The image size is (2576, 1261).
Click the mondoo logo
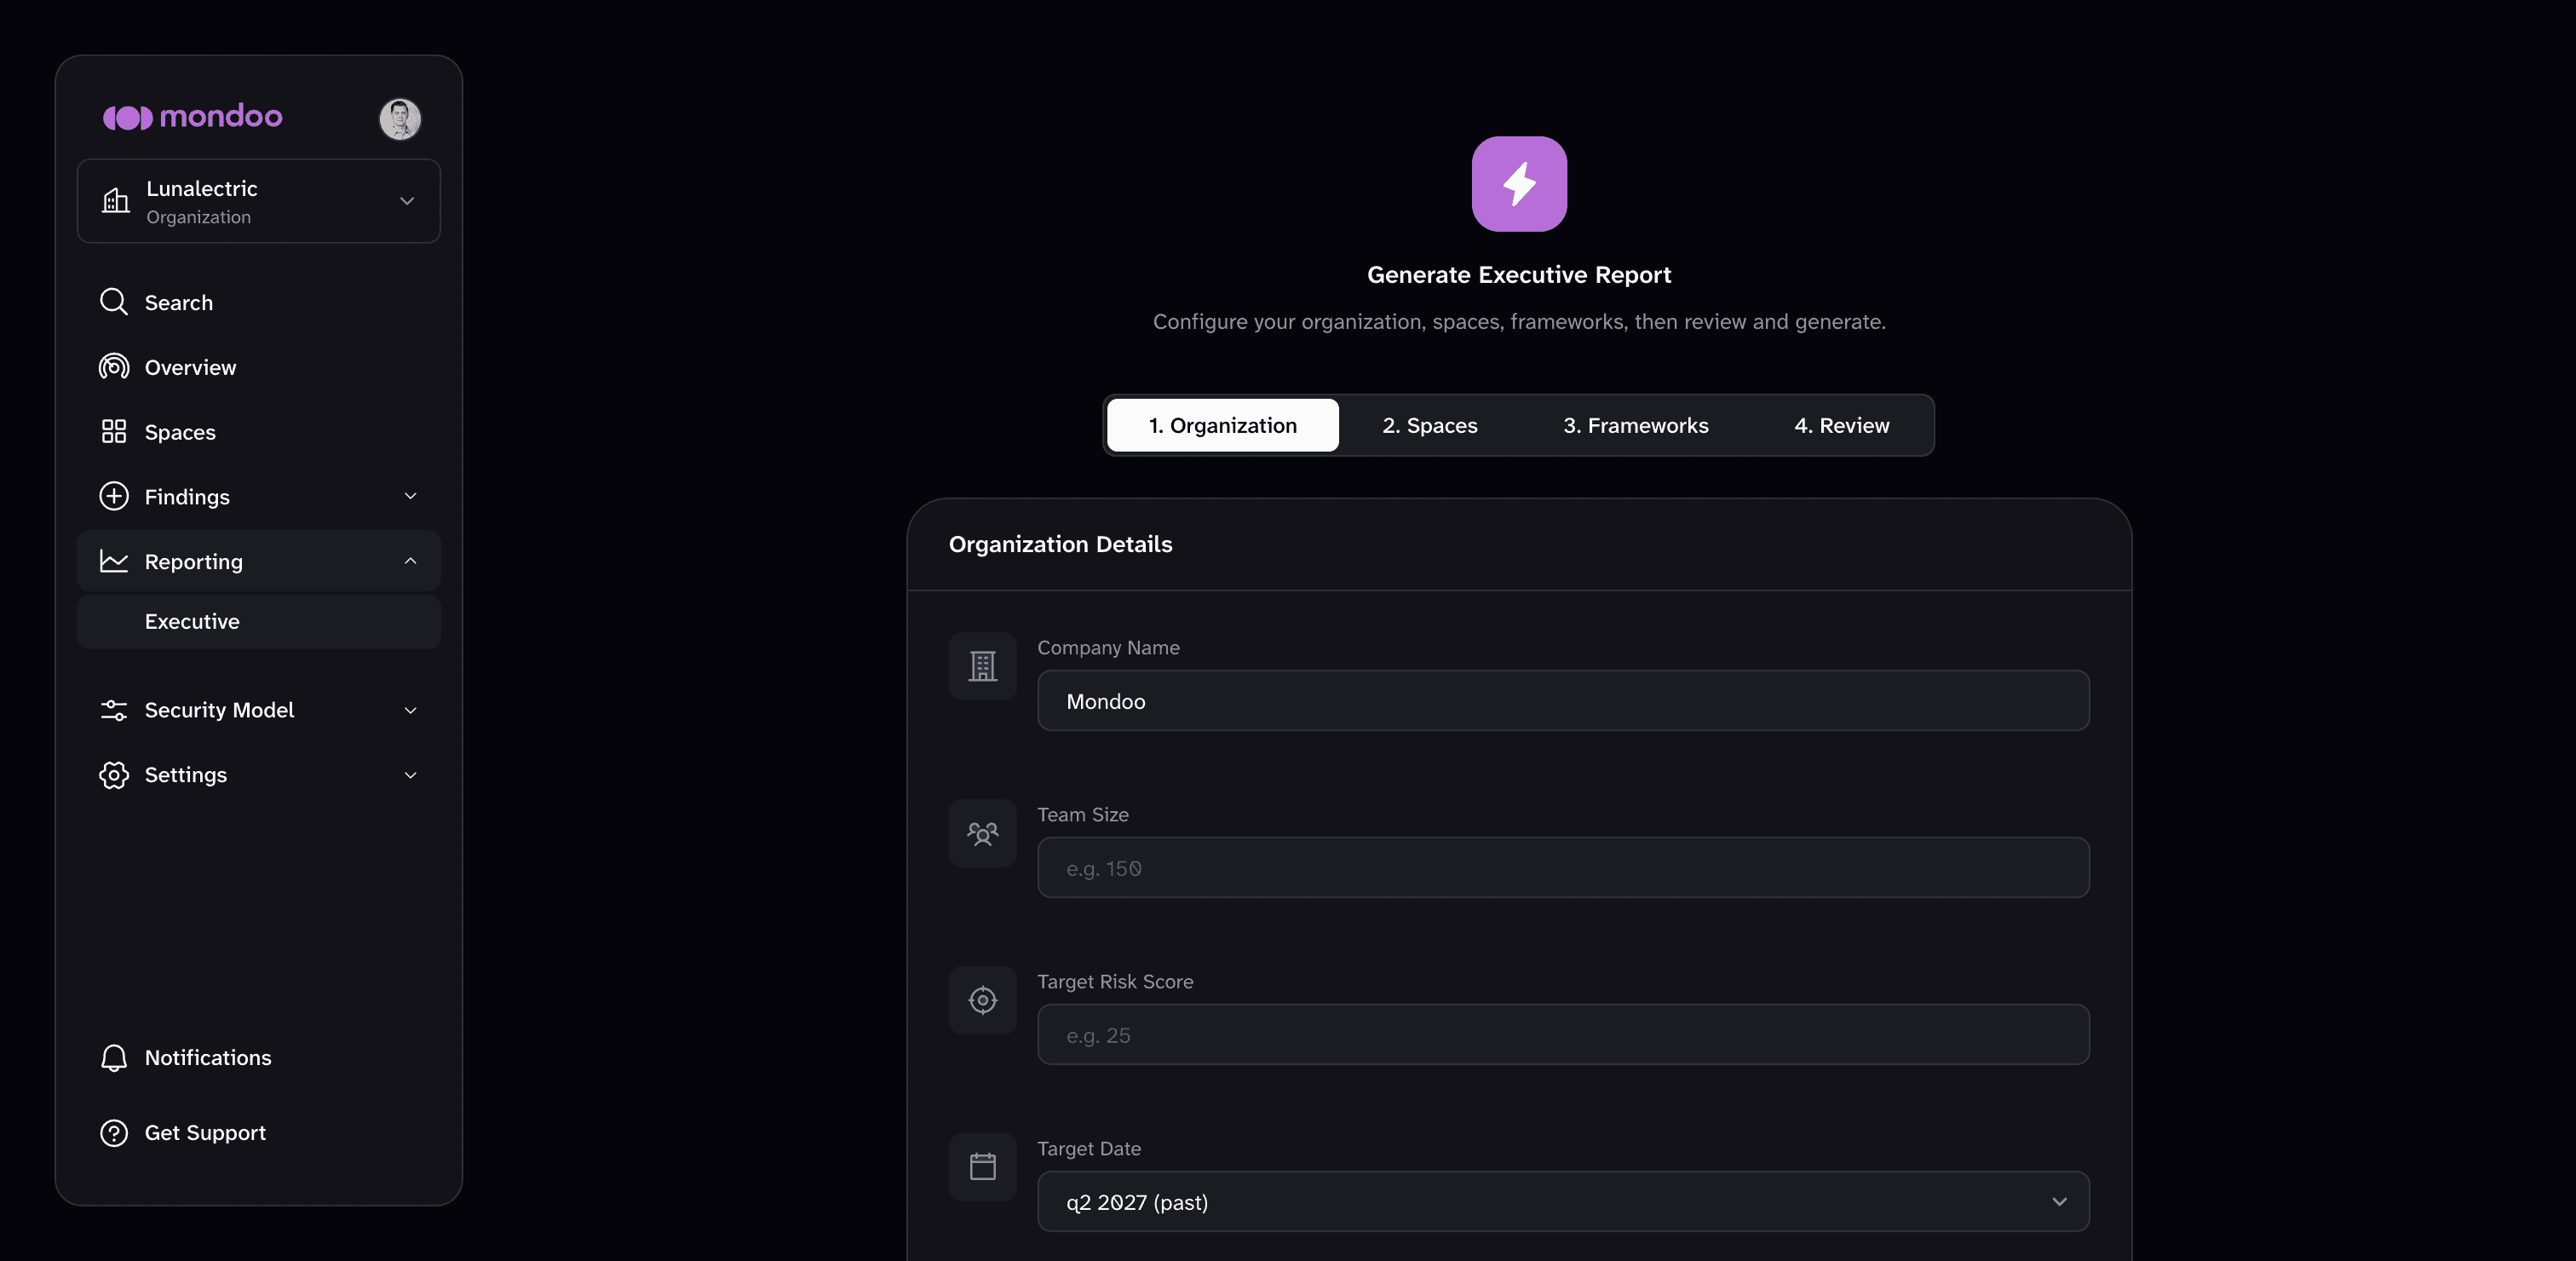click(192, 117)
